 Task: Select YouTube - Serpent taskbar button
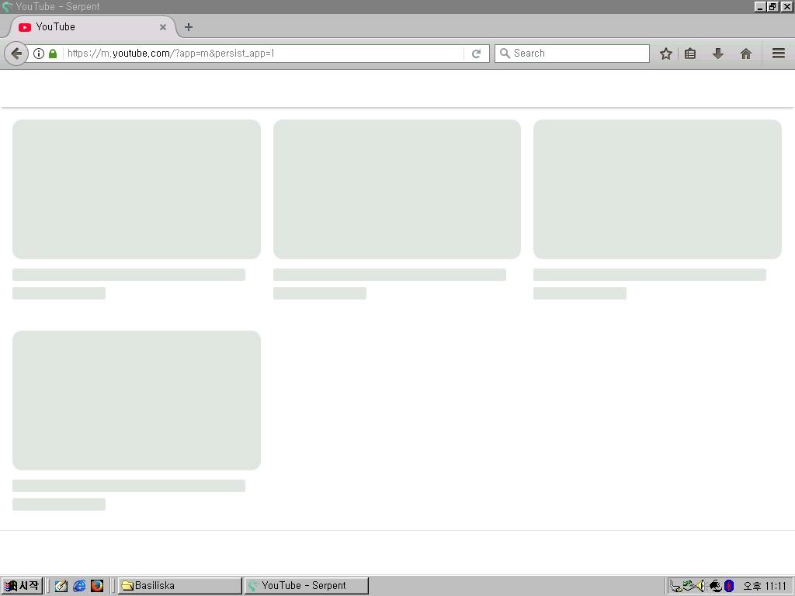click(x=306, y=586)
